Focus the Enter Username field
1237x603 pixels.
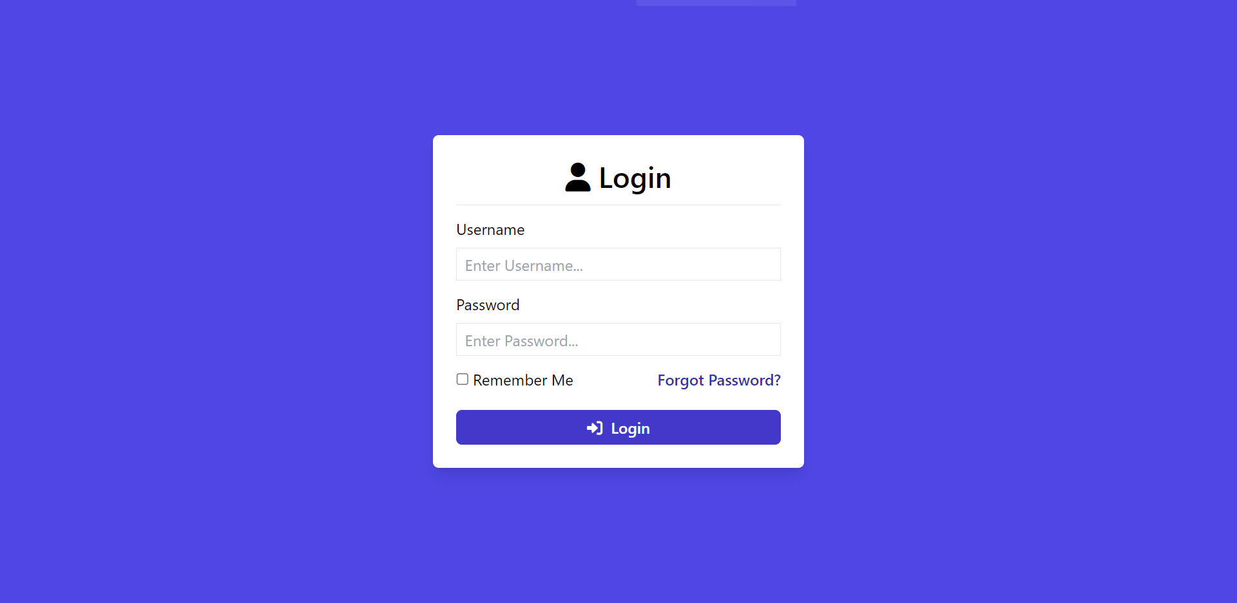point(618,264)
